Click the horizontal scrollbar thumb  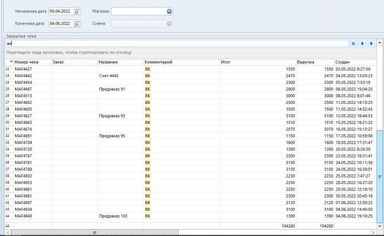(95, 232)
